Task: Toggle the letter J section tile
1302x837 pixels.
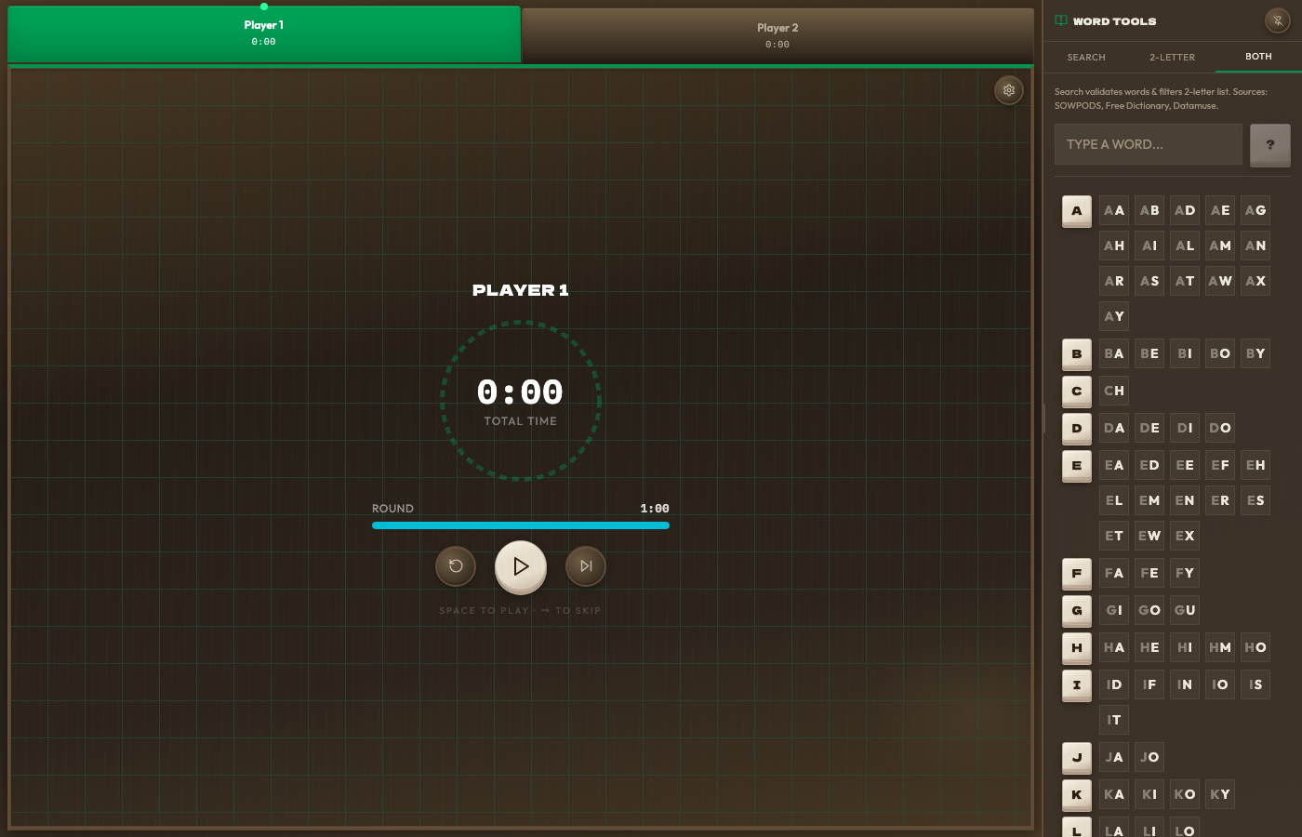Action: [1076, 757]
